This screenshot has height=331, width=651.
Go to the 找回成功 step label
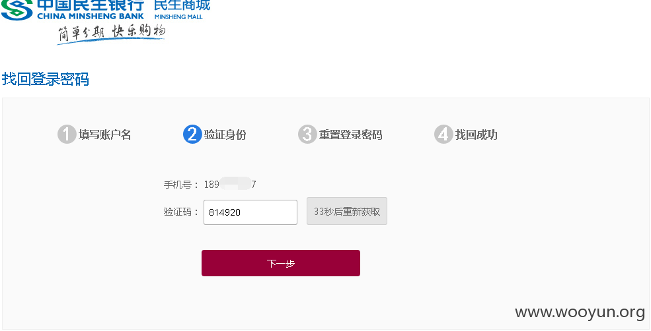tap(477, 135)
